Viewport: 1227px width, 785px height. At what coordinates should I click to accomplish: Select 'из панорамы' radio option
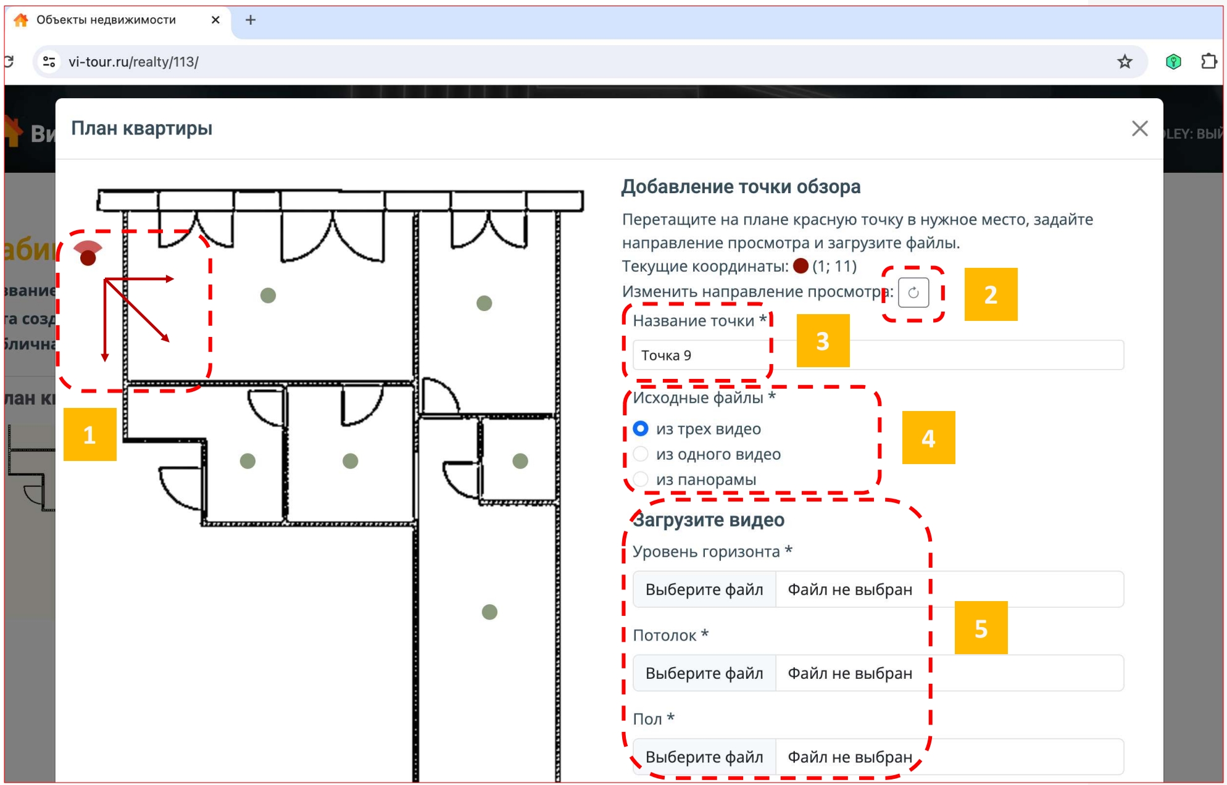pyautogui.click(x=641, y=479)
